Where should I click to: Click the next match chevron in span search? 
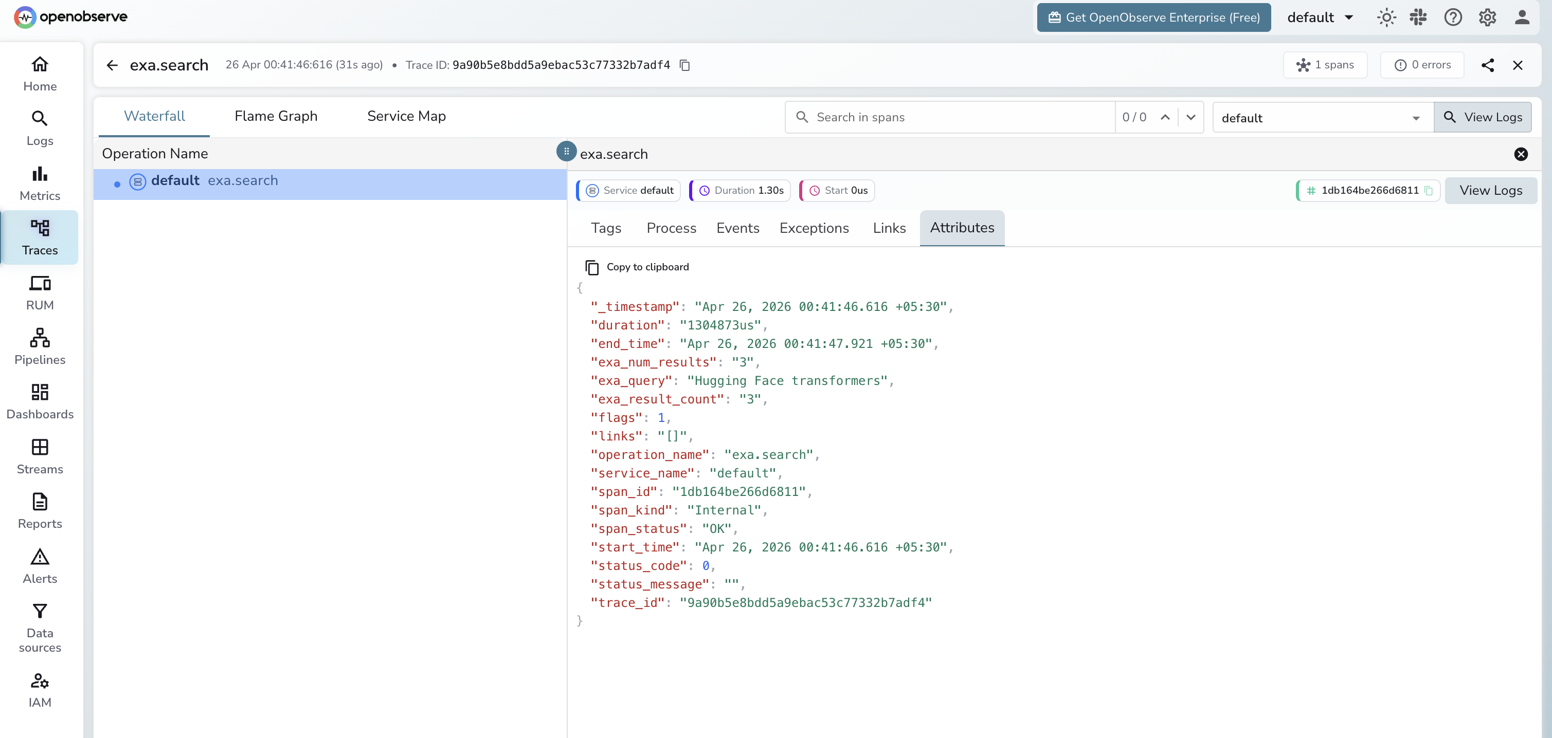point(1191,117)
